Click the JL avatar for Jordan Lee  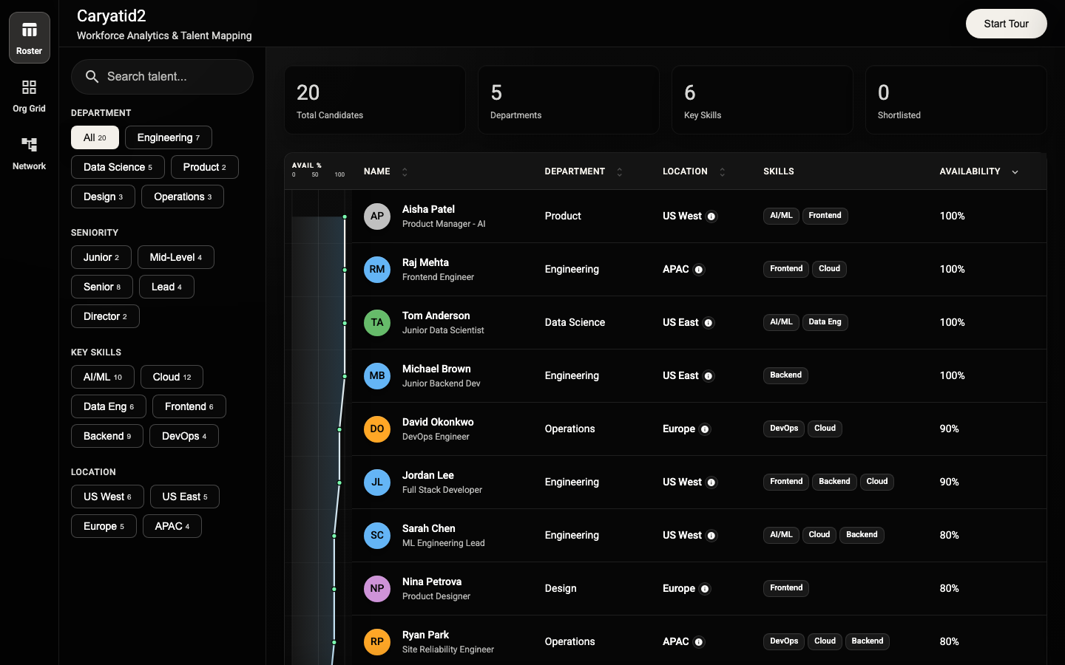(377, 482)
